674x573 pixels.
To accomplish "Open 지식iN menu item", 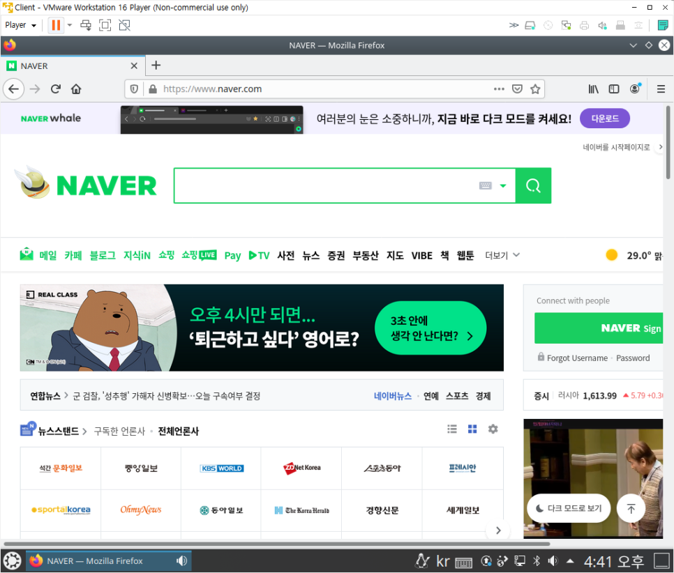I will 137,256.
